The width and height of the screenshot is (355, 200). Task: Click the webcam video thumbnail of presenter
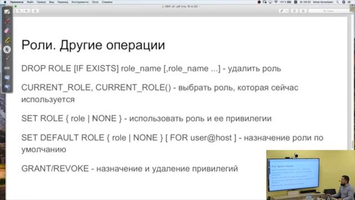[311, 175]
